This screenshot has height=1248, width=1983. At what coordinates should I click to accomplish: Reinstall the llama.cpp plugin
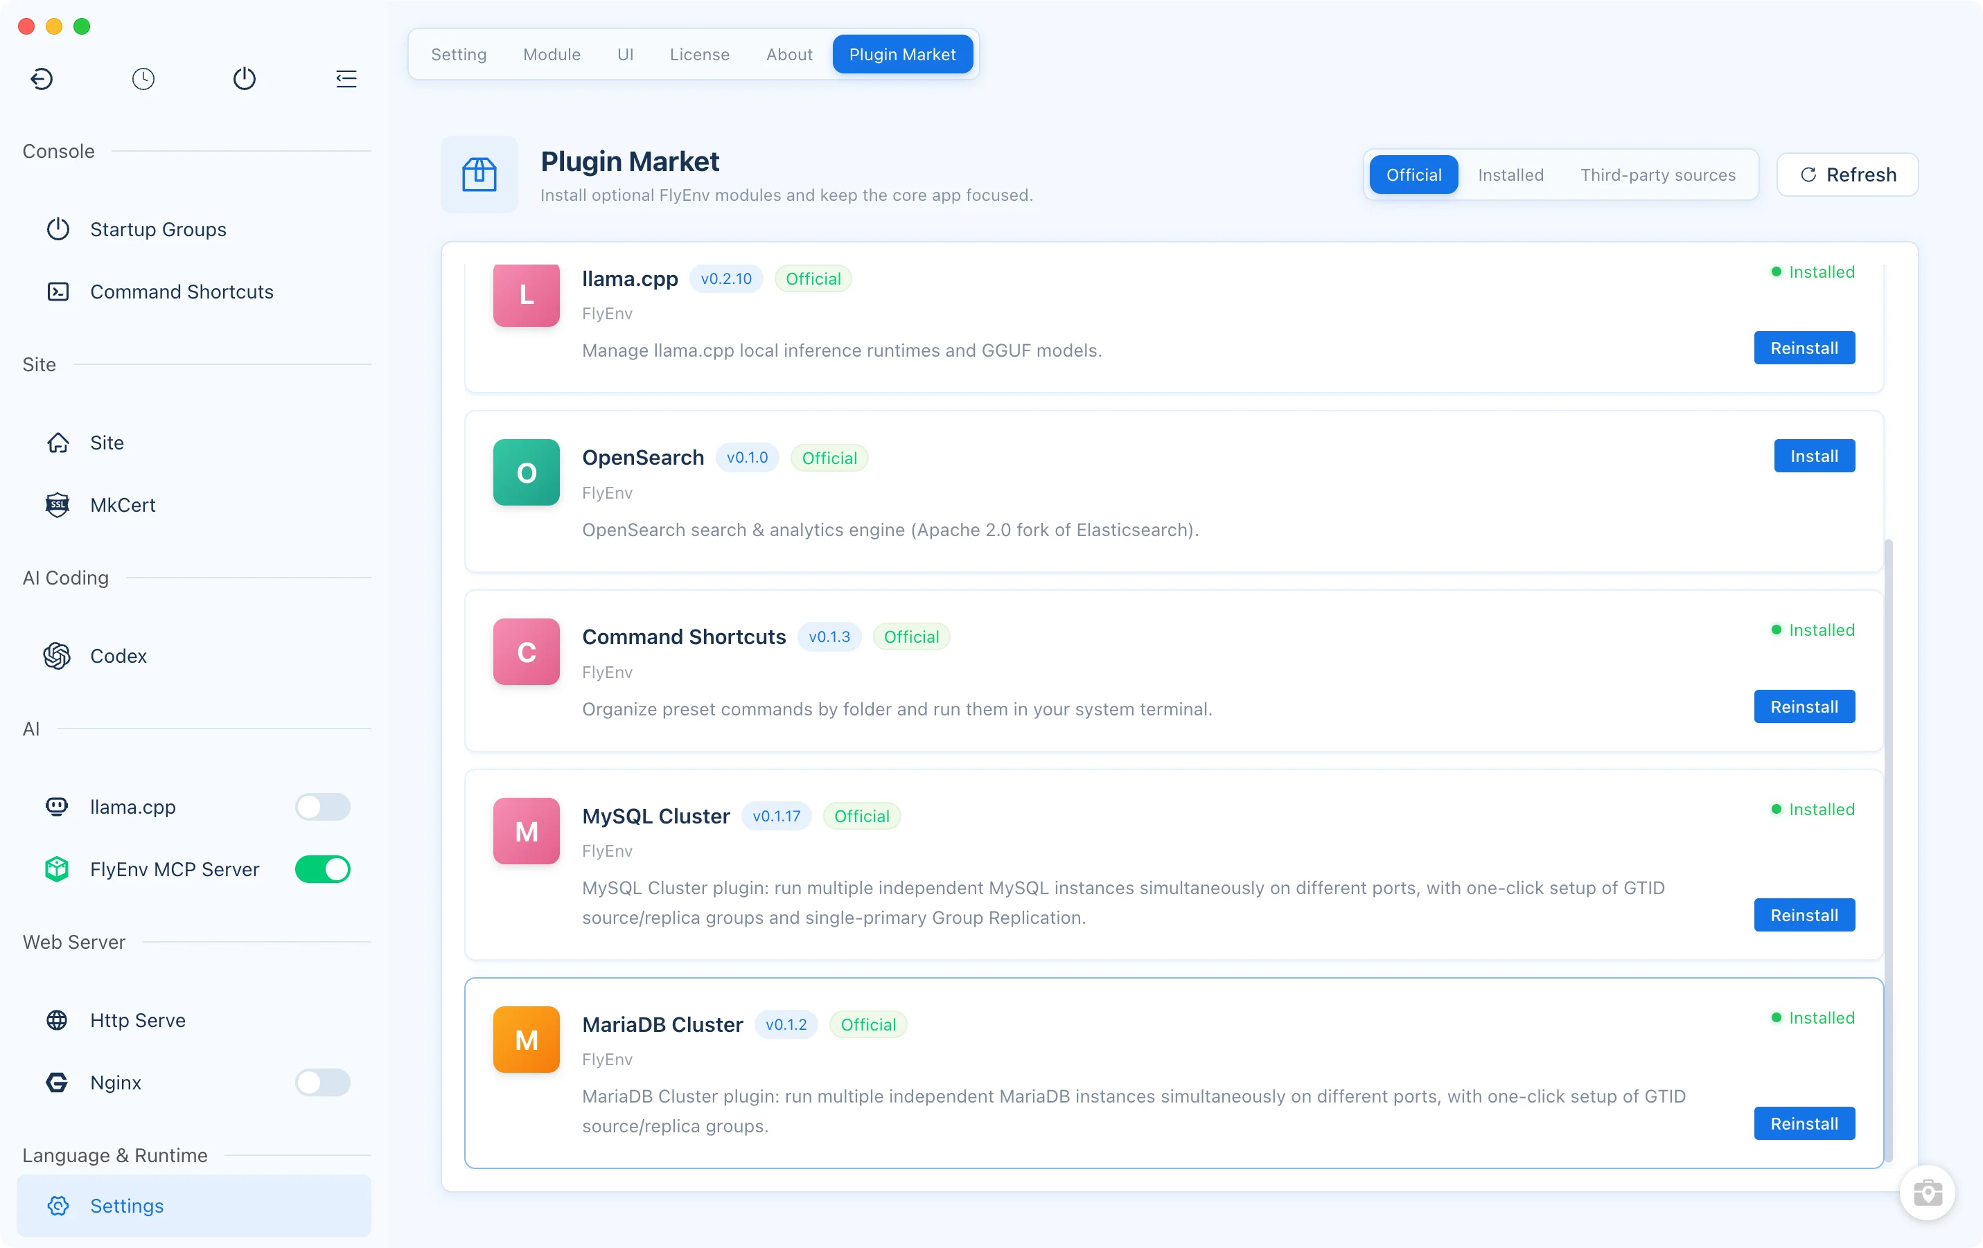[1804, 348]
